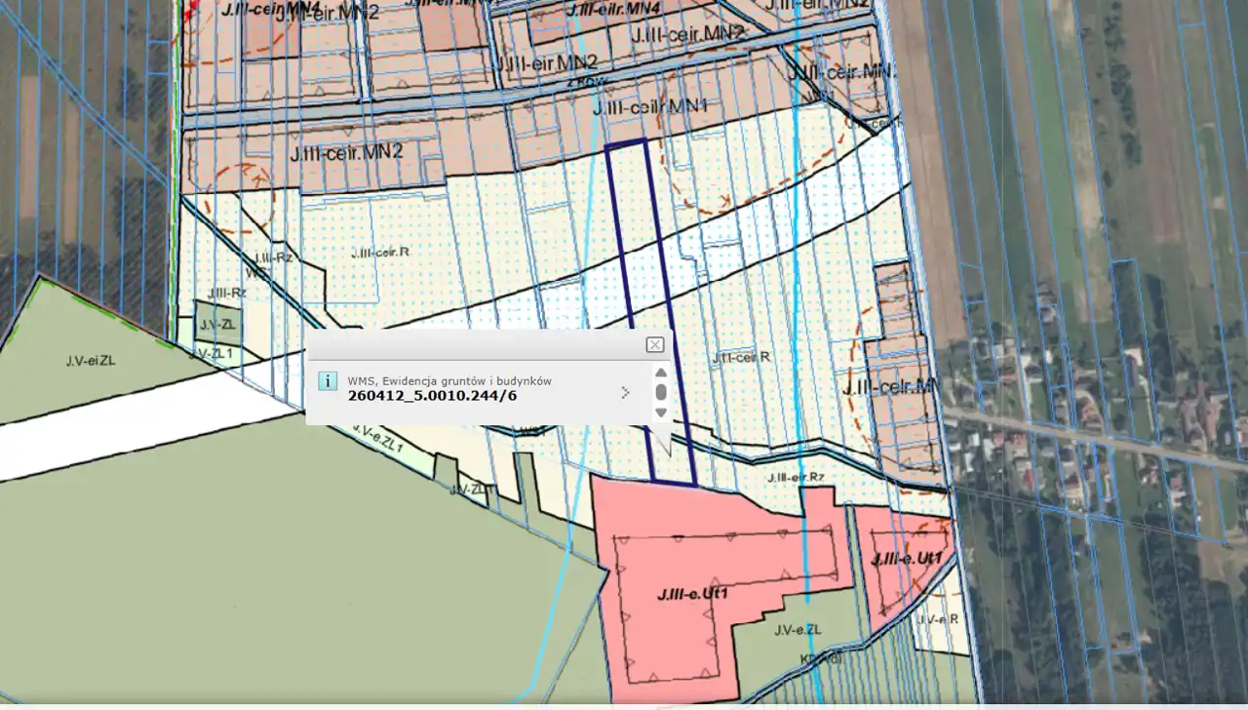This screenshot has height=710, width=1248.
Task: Select the large pink J.III-e.Ut1 zone label
Action: pyautogui.click(x=693, y=592)
